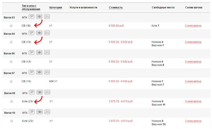This screenshot has height=129, width=212.
Task: Sort by Тип и класс обслуживания header
Action: click(x=31, y=8)
